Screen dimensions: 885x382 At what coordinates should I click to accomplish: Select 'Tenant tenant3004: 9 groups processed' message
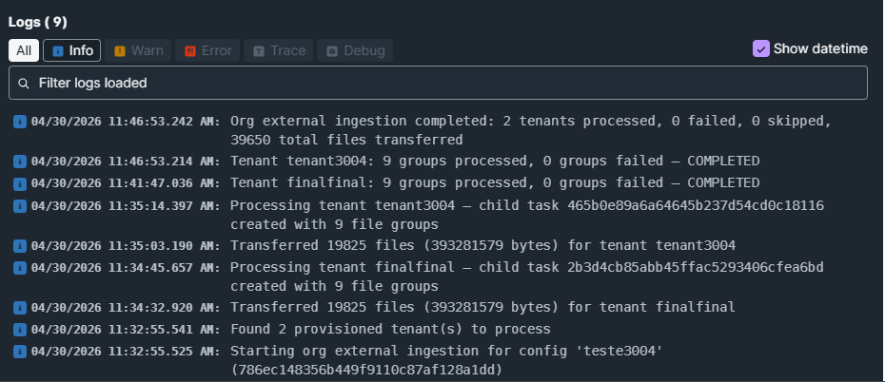pos(495,162)
